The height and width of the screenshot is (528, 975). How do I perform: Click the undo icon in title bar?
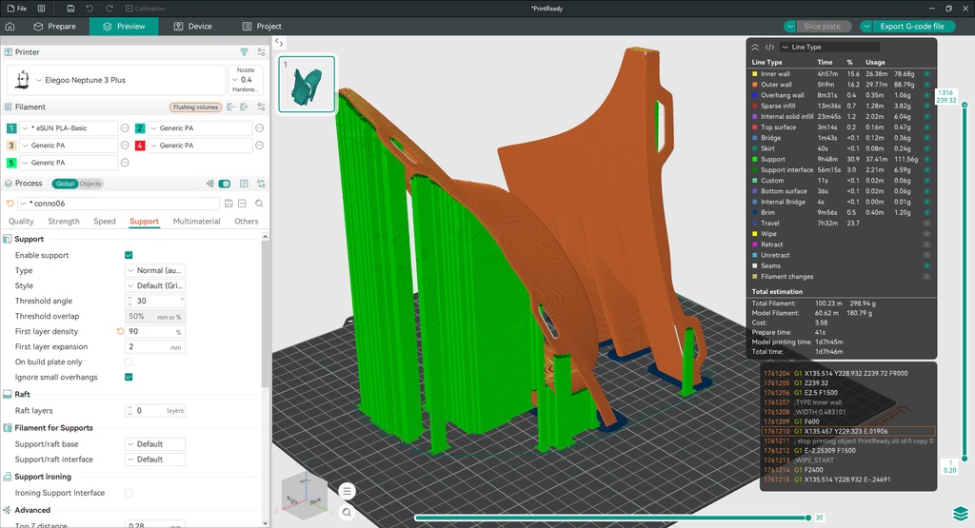[90, 8]
